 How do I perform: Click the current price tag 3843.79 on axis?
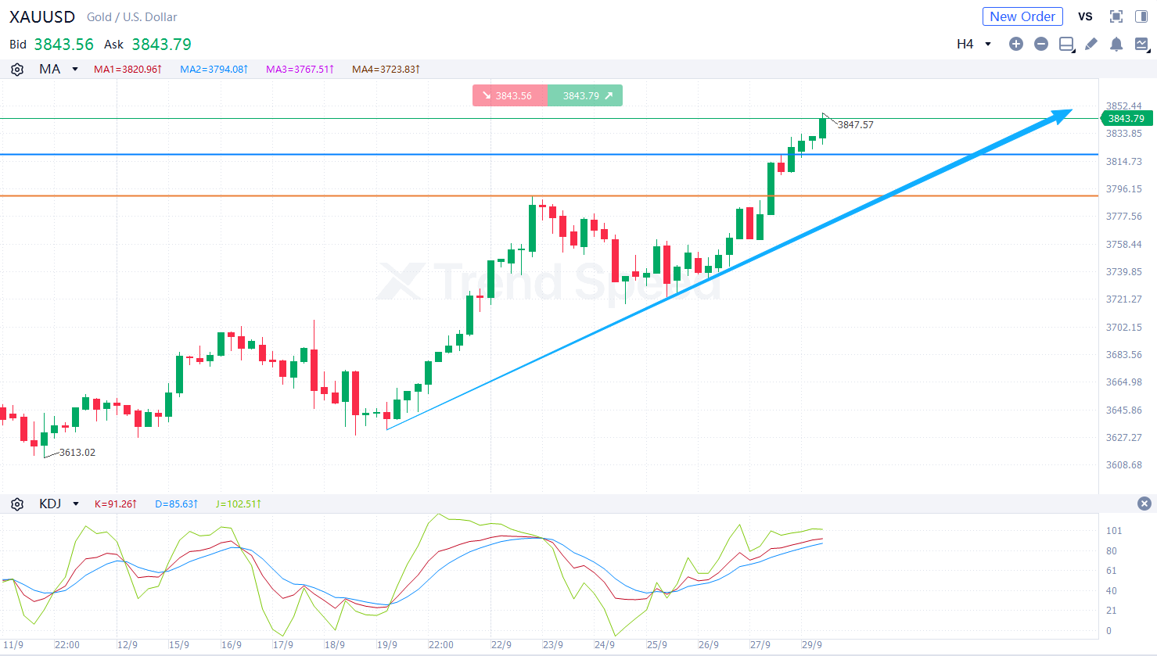click(x=1126, y=119)
